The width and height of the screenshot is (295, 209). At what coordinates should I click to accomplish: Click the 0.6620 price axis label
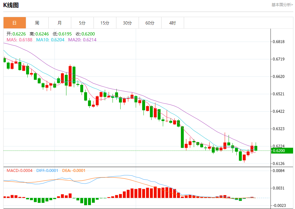[279, 76]
